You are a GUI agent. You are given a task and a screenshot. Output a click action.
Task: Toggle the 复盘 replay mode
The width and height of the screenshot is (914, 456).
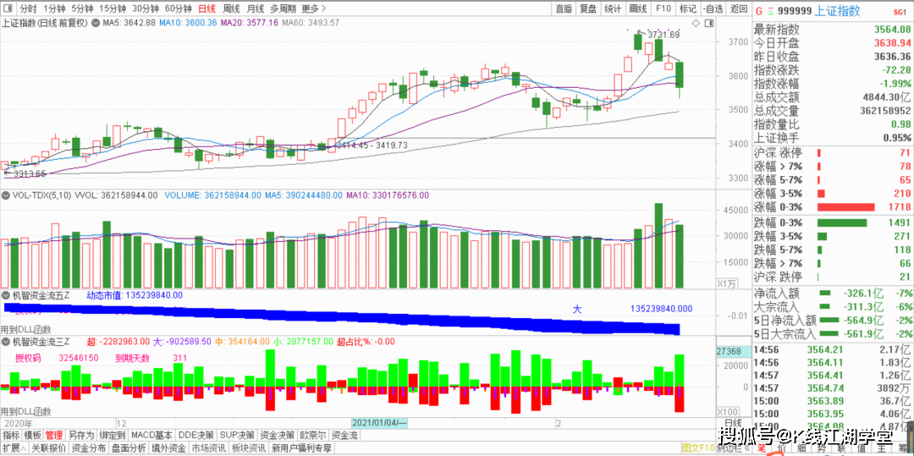588,8
